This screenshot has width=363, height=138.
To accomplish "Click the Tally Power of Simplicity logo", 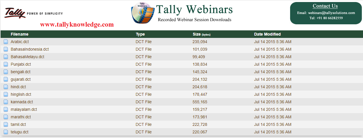I will pyautogui.click(x=33, y=13).
